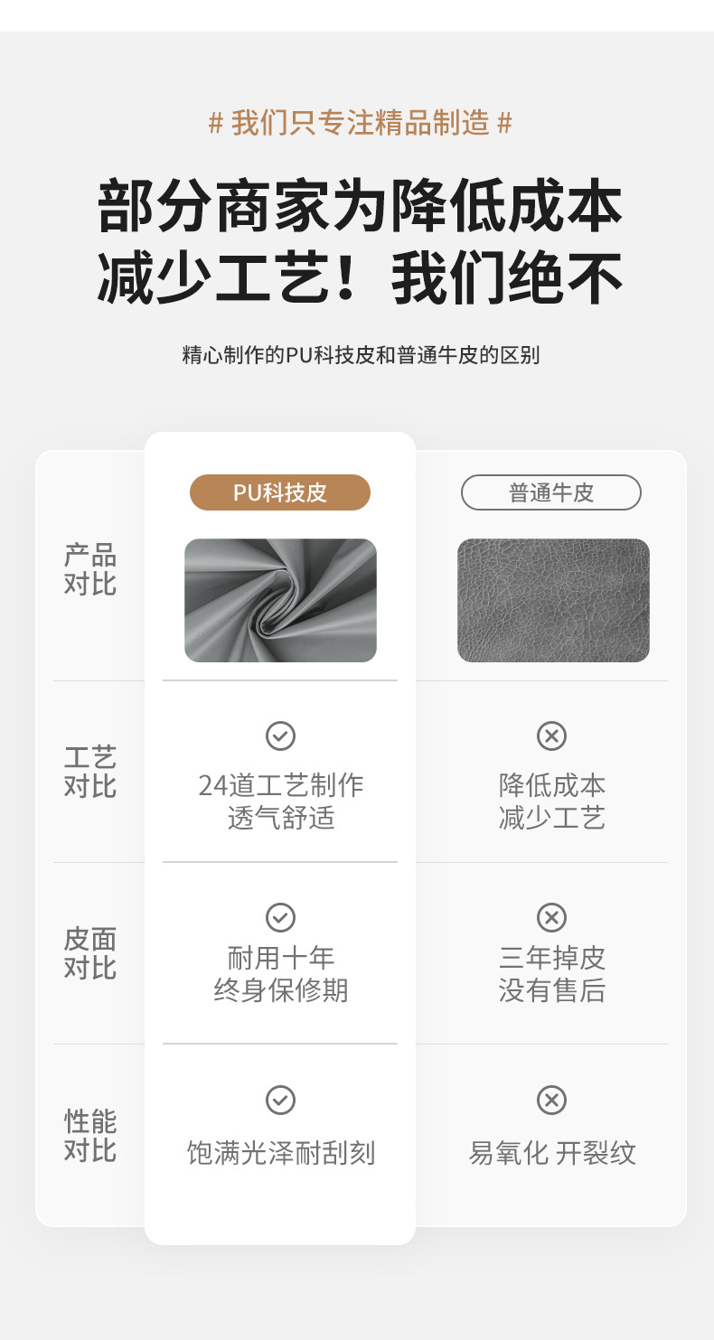Click the checkmark icon above 耐用十年
This screenshot has width=714, height=1340.
tap(280, 917)
